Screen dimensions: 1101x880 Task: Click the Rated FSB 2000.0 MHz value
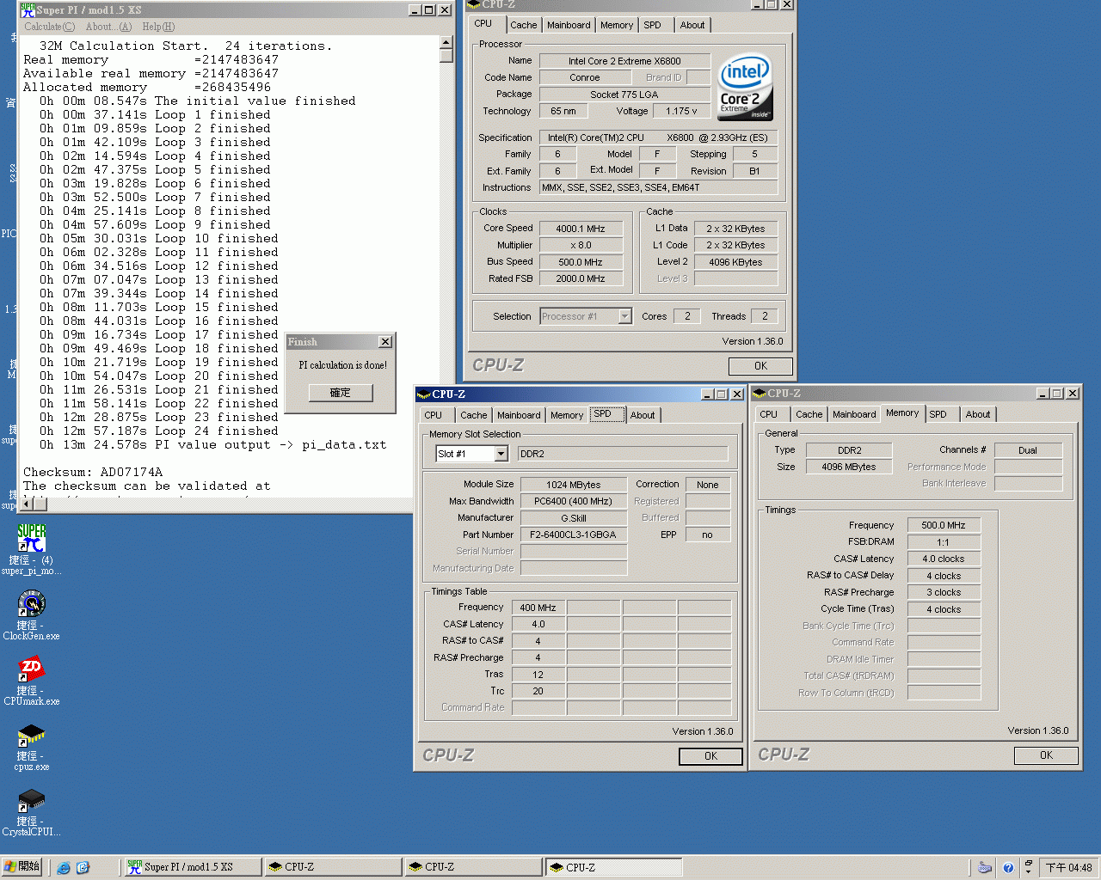point(581,278)
